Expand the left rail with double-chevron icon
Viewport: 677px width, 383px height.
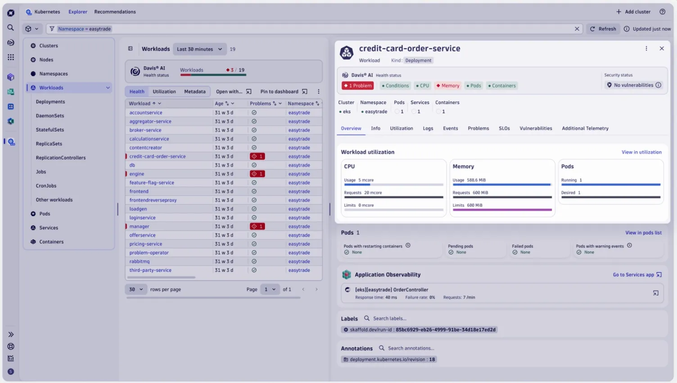tap(11, 334)
